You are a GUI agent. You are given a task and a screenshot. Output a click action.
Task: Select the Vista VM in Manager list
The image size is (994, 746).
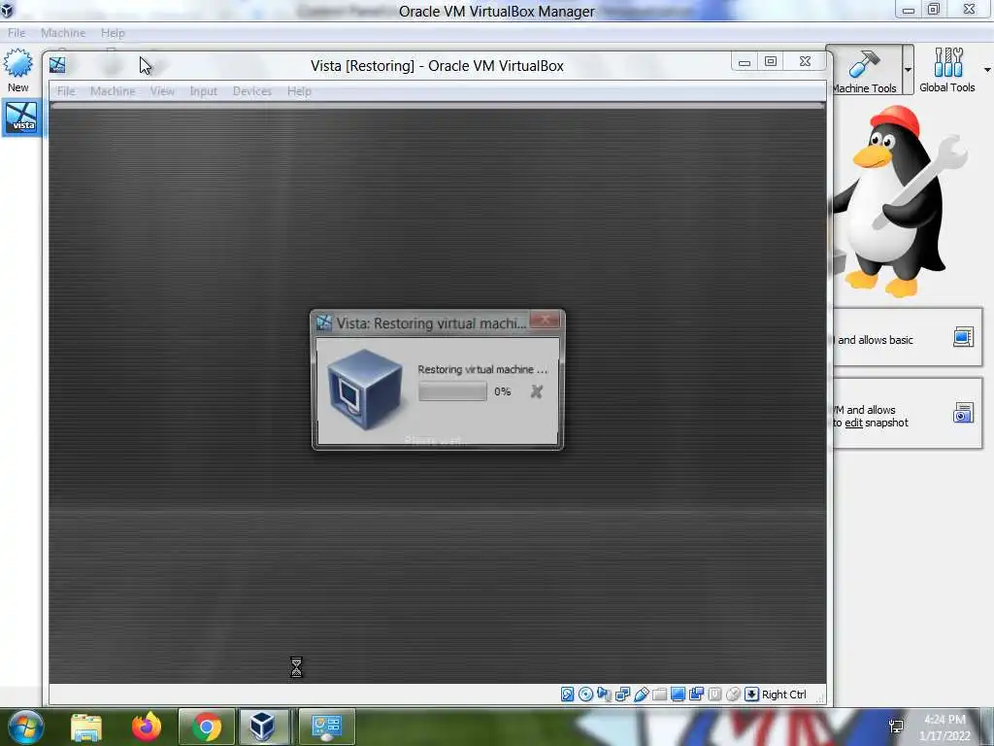22,118
